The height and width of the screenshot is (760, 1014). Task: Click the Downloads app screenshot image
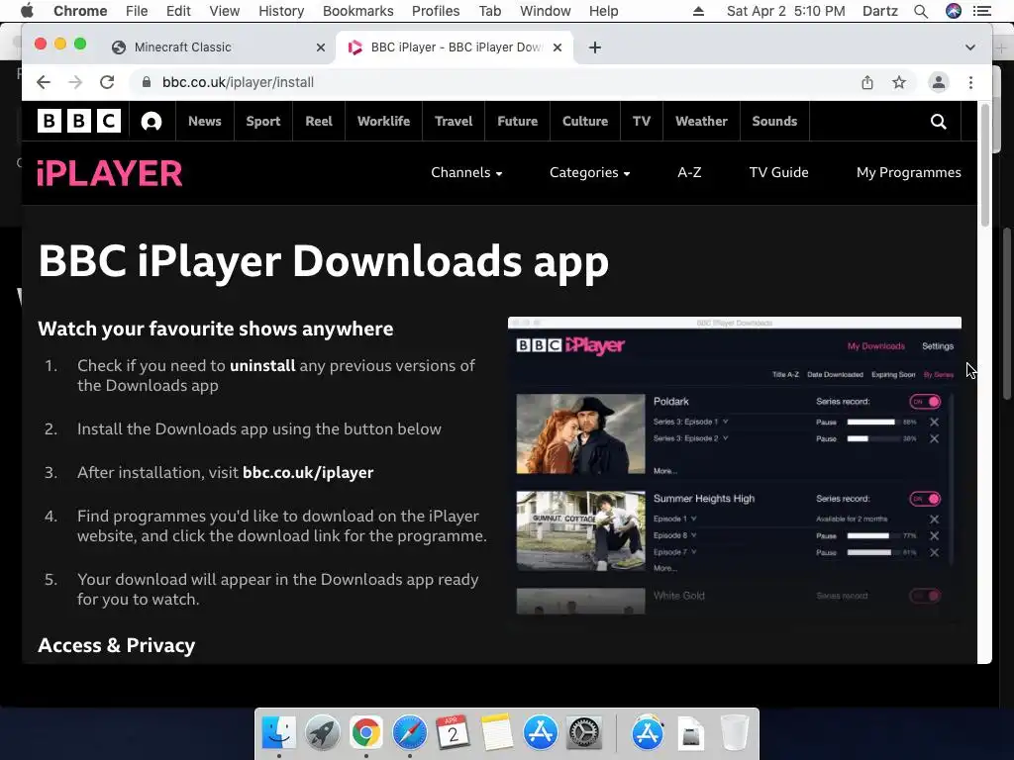[x=735, y=466]
